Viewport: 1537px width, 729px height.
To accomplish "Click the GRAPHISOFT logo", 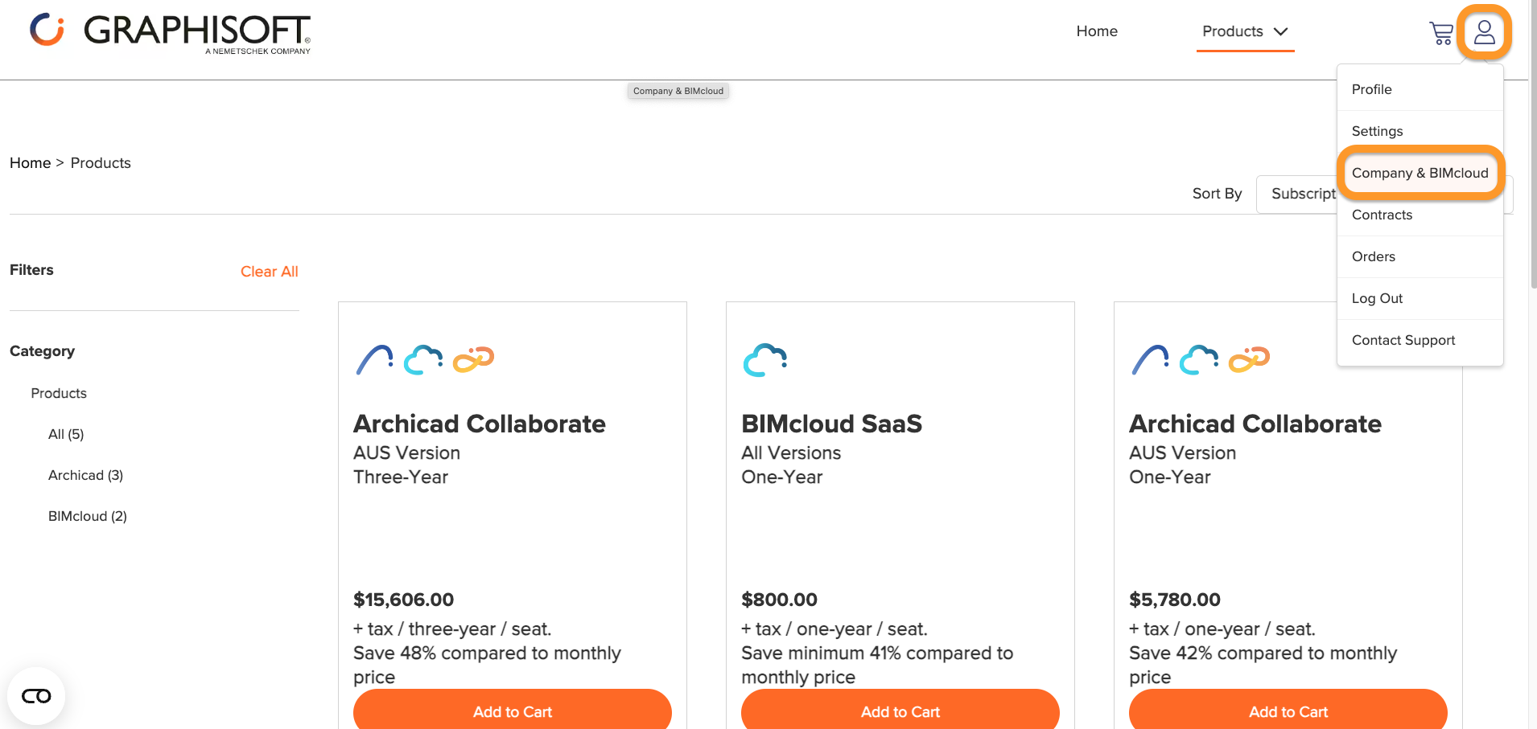I will [x=171, y=34].
